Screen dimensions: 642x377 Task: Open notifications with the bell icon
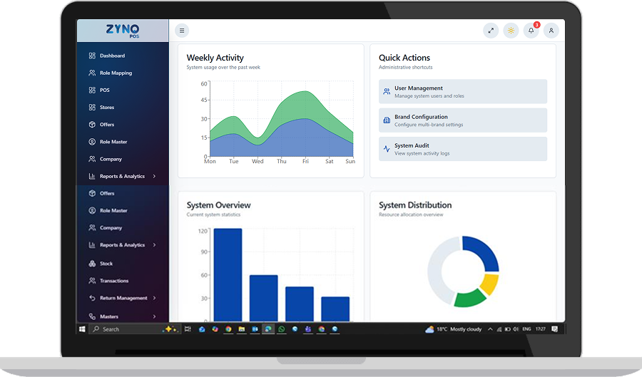point(531,30)
